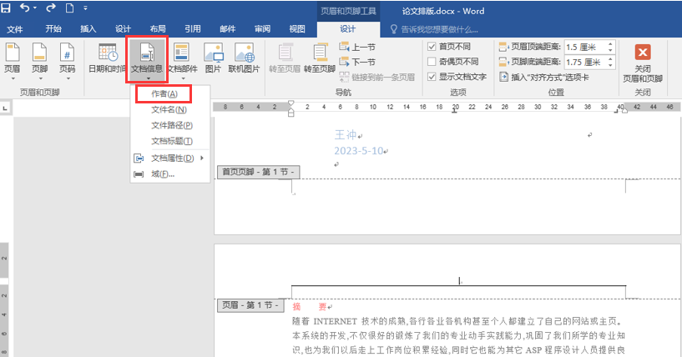Click Online Pictures (联机图片) icon
The width and height of the screenshot is (682, 357).
click(245, 58)
